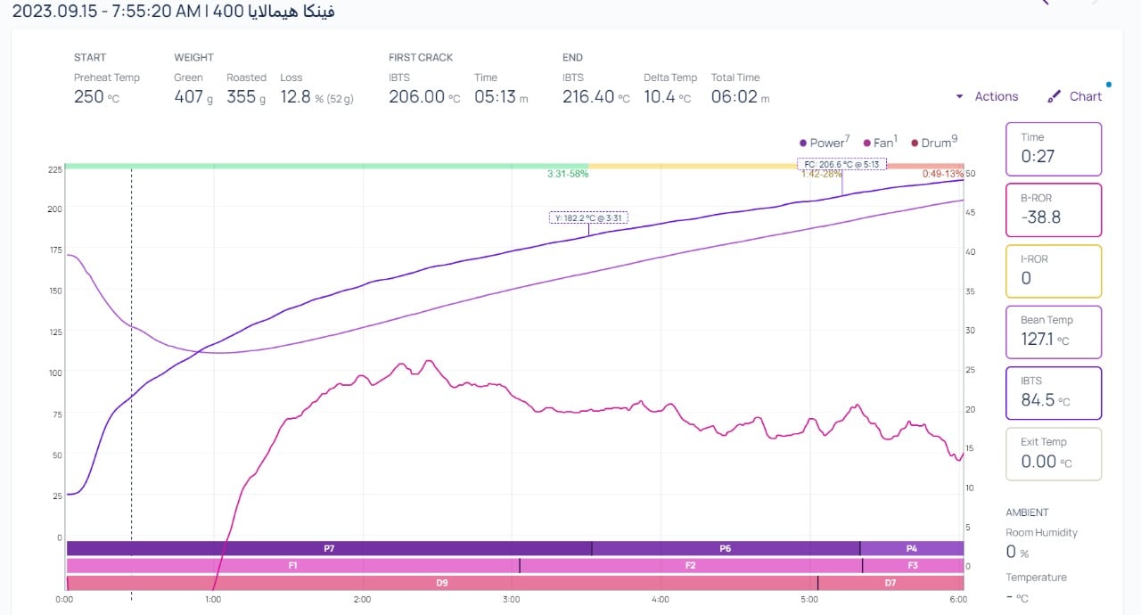Click the P7 power segment bar
Viewport: 1141px width, 615px height.
328,548
